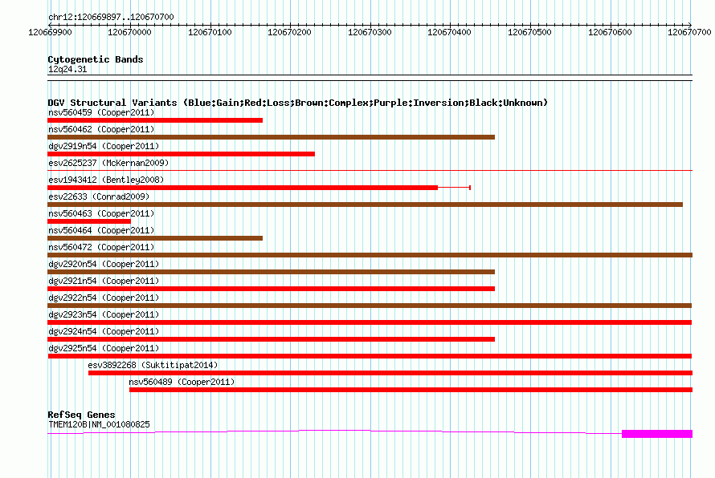Open dgv2921n54 (Cooper2011) variant label
The width and height of the screenshot is (715, 478).
(x=104, y=281)
